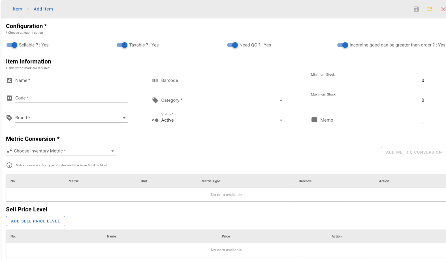The width and height of the screenshot is (446, 261).
Task: Click the Memo comment icon
Action: [314, 120]
